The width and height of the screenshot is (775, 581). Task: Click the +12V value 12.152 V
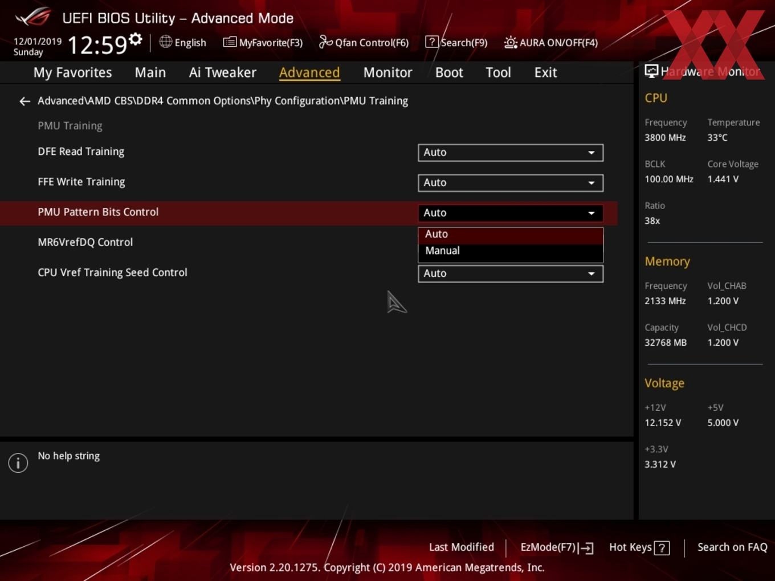663,423
